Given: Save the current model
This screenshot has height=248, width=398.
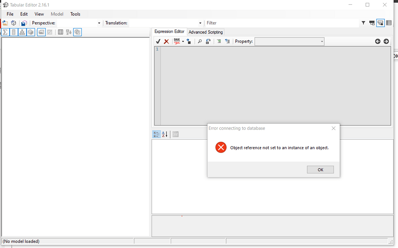Looking at the screenshot, I should pyautogui.click(x=24, y=23).
